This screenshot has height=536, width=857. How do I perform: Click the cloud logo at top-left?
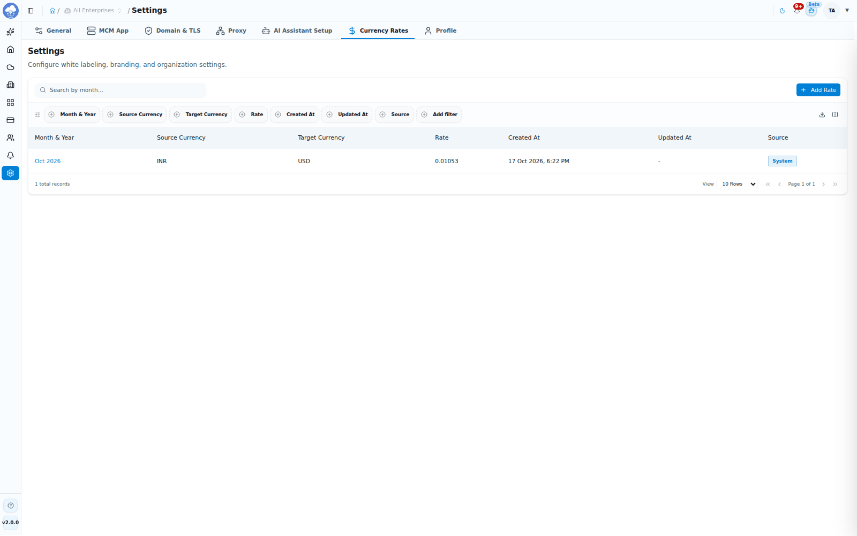pyautogui.click(x=11, y=10)
